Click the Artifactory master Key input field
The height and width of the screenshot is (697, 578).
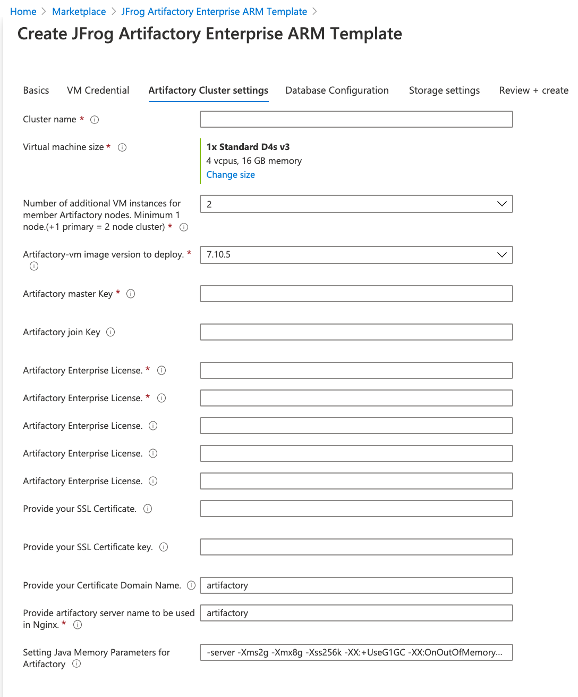click(356, 294)
